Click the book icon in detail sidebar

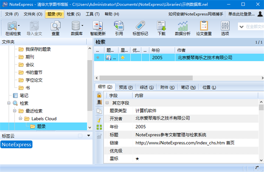click(99, 102)
